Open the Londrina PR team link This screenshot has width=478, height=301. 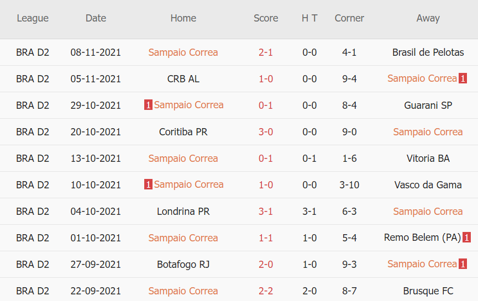183,212
